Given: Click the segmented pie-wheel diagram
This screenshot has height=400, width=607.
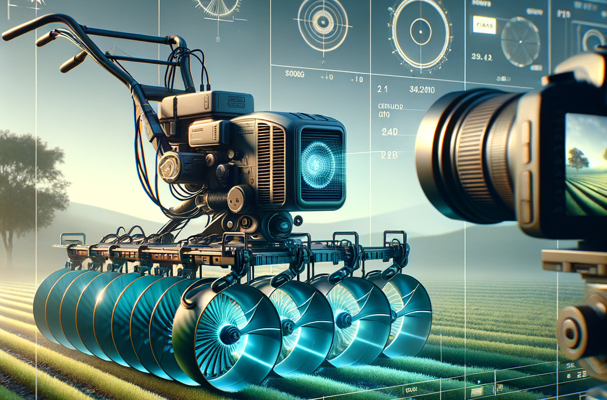Looking at the screenshot, I should click(x=520, y=42).
